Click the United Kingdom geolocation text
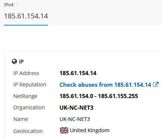162x139 pixels. pos(90,130)
